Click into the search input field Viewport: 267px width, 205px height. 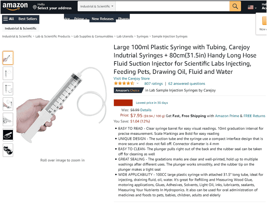point(172,6)
